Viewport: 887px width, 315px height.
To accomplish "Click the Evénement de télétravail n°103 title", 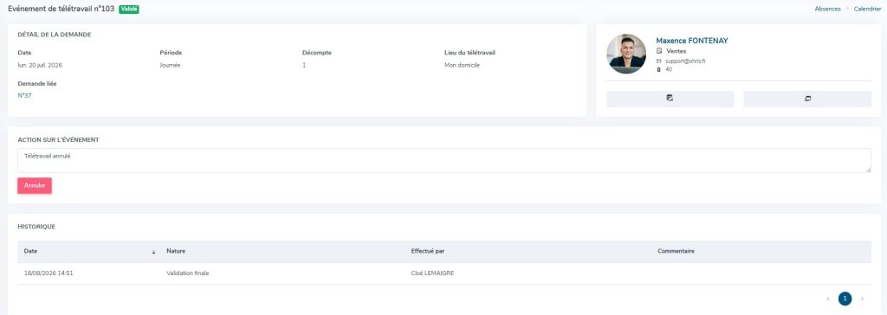I will [x=62, y=9].
